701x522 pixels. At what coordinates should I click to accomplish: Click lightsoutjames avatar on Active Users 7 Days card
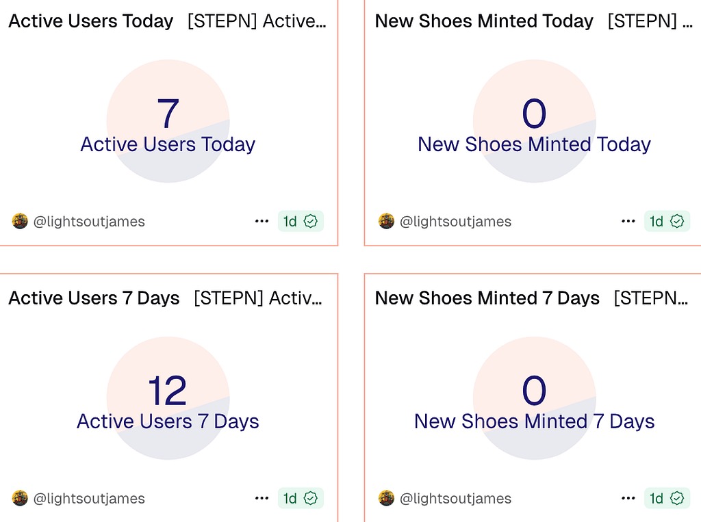(20, 498)
